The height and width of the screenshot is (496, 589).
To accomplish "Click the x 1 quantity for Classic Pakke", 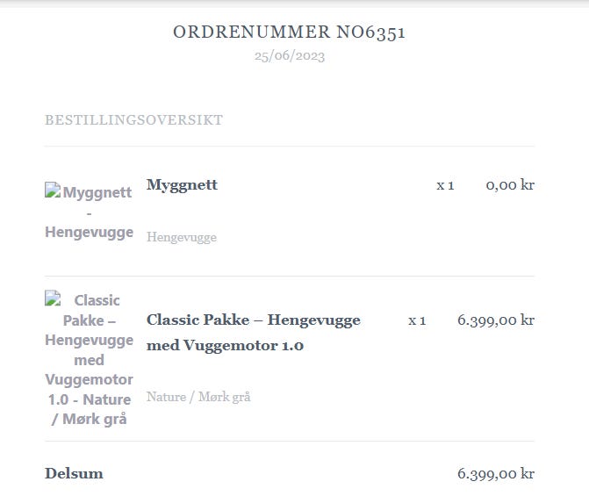I will click(417, 320).
